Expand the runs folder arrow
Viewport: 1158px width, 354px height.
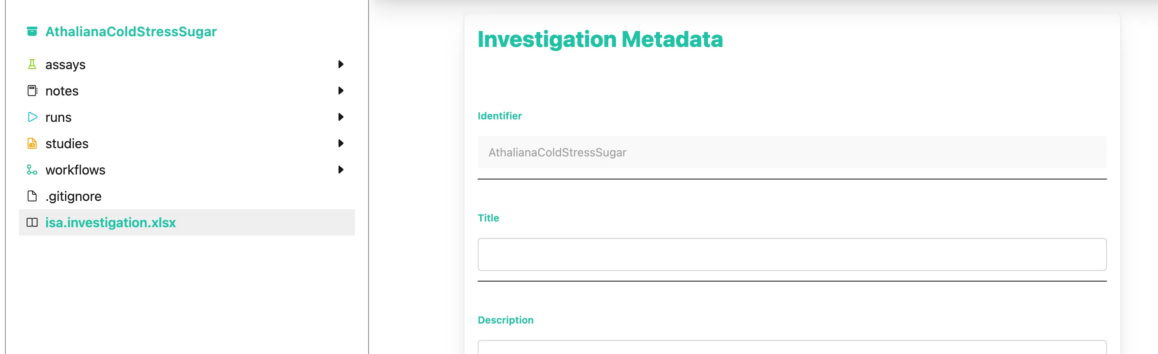[341, 117]
